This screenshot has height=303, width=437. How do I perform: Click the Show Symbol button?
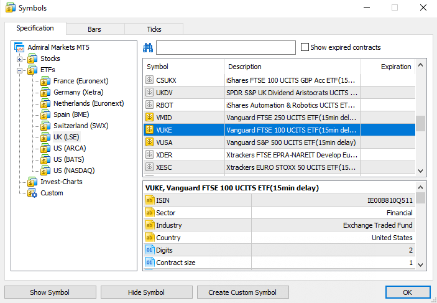tap(50, 292)
